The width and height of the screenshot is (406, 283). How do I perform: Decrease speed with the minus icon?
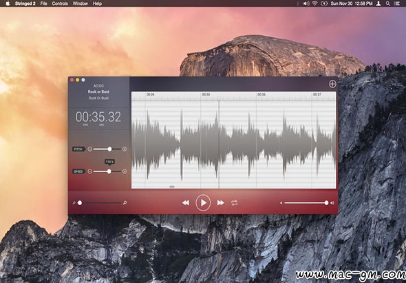click(90, 171)
